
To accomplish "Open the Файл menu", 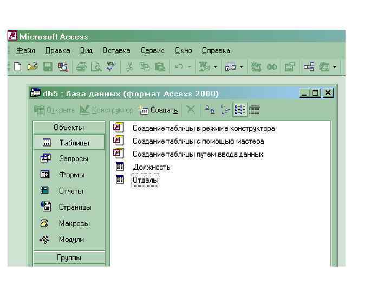I will point(25,50).
